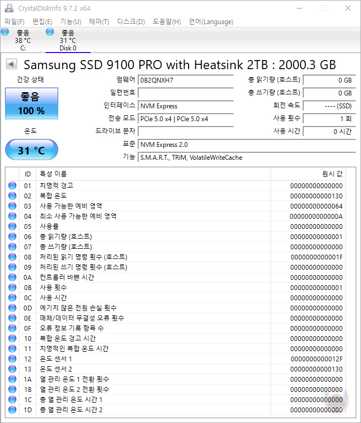Image resolution: width=361 pixels, height=423 pixels.
Task: Click the 회전 속도 value ---- (SSD)
Action: point(329,106)
